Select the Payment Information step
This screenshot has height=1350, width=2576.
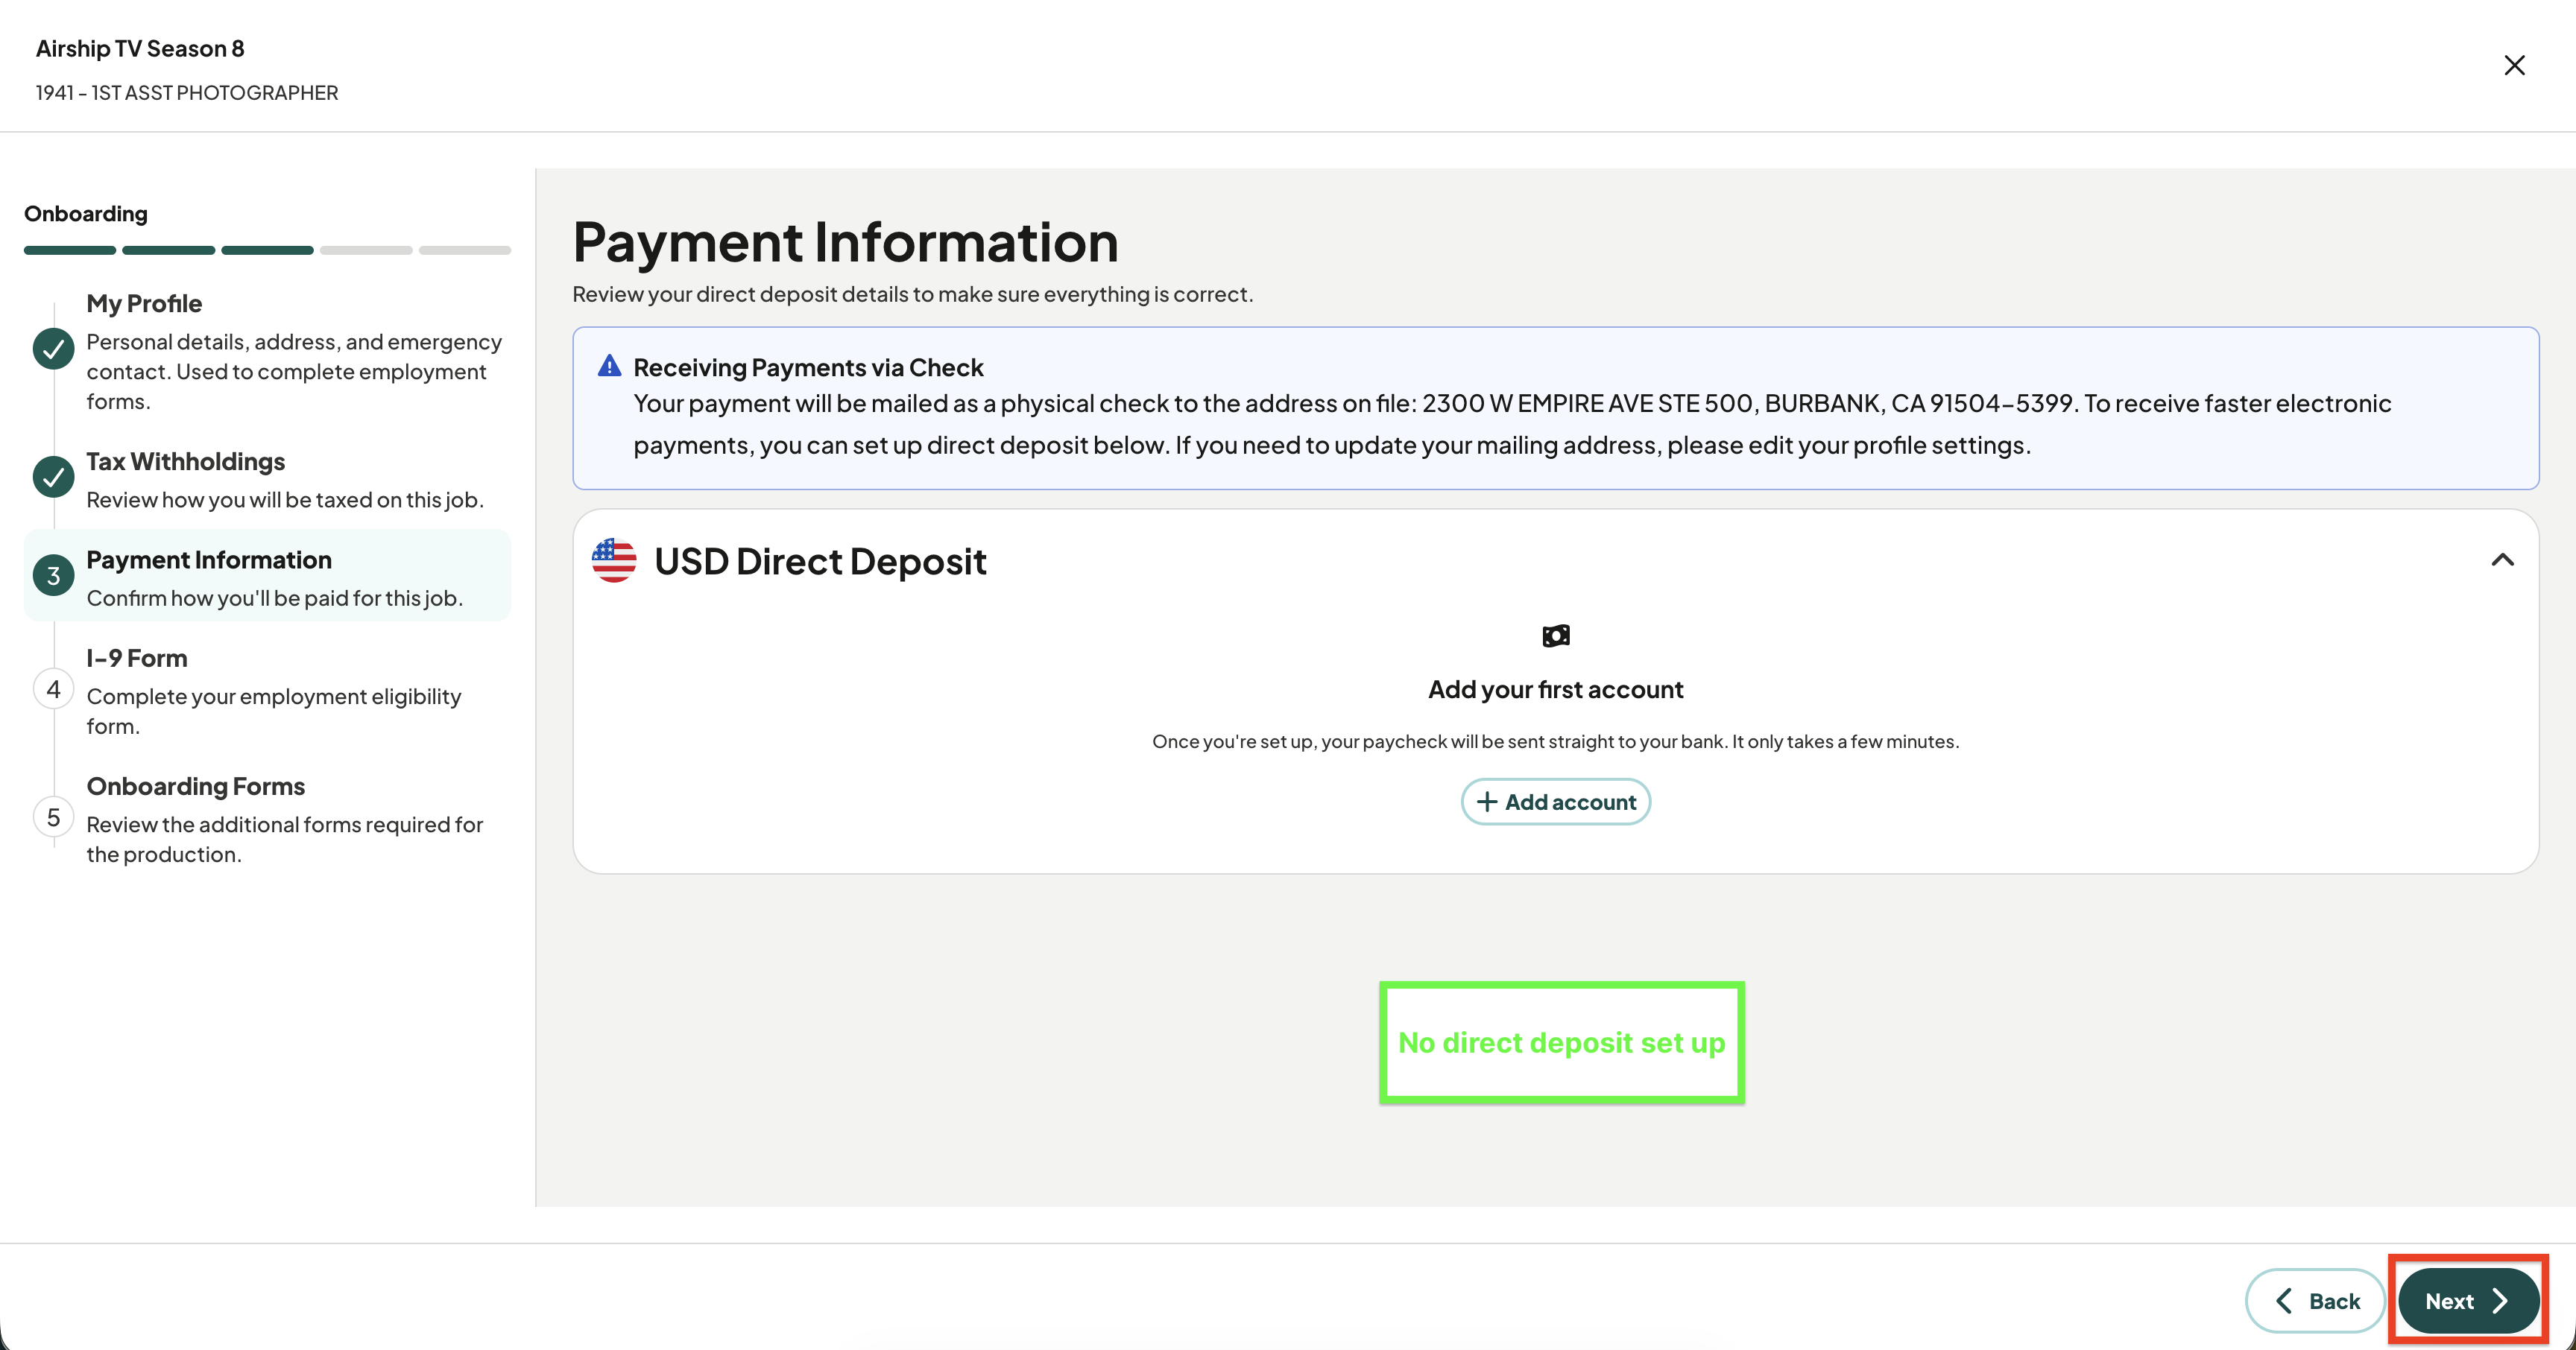(x=267, y=577)
